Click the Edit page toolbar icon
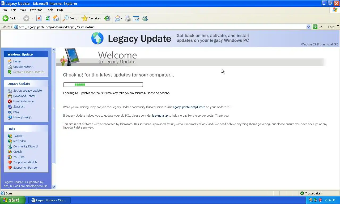The height and width of the screenshot is (204, 340). [136, 18]
